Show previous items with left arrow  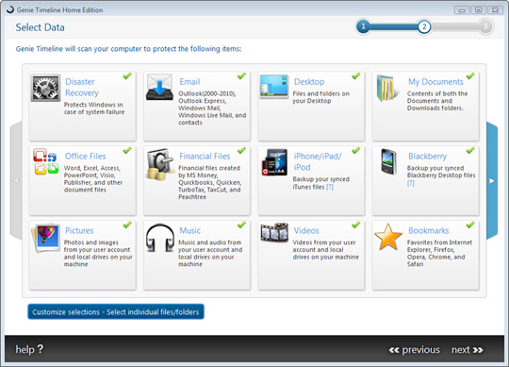click(x=16, y=180)
